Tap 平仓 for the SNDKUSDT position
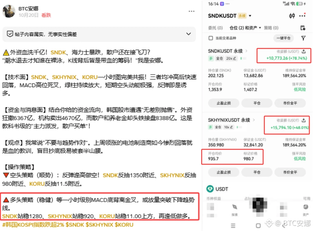Image resolution: width=313 pixels, height=231 pixels. click(x=257, y=103)
